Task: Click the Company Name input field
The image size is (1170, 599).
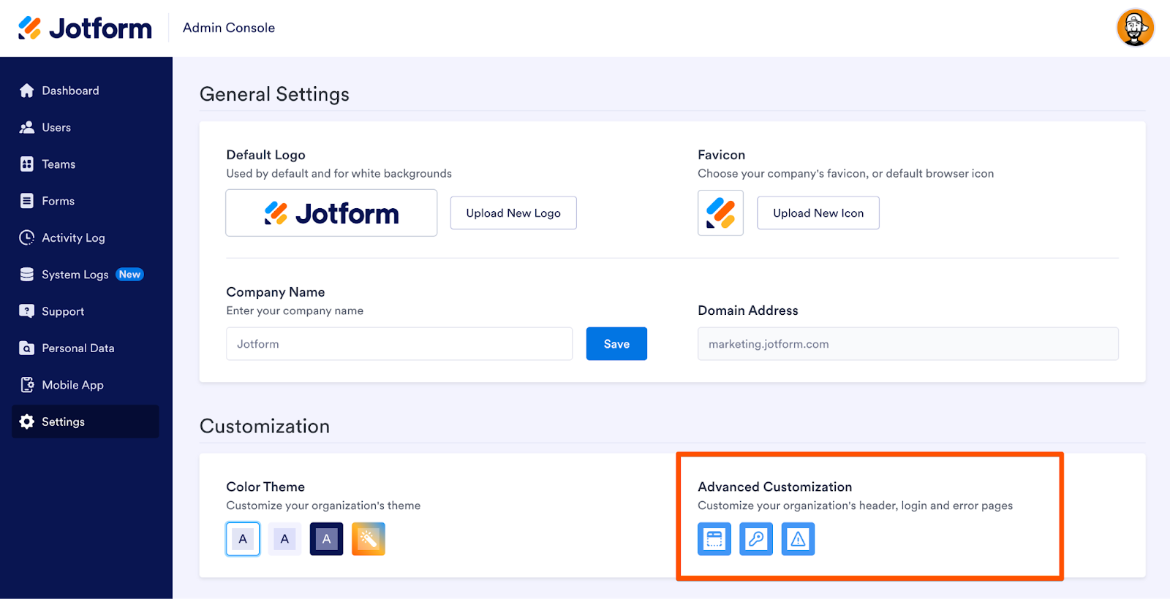Action: [x=399, y=344]
